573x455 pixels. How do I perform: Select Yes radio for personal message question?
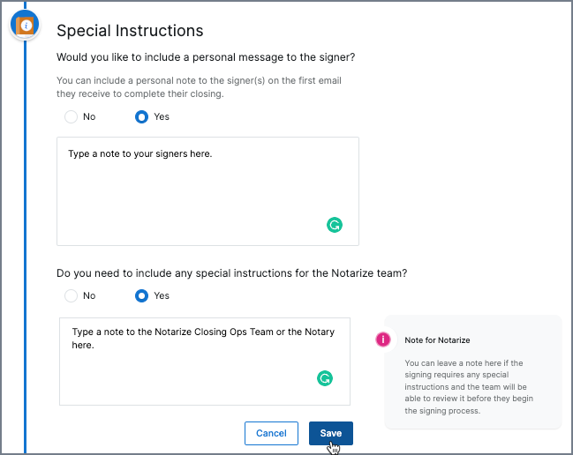(141, 116)
